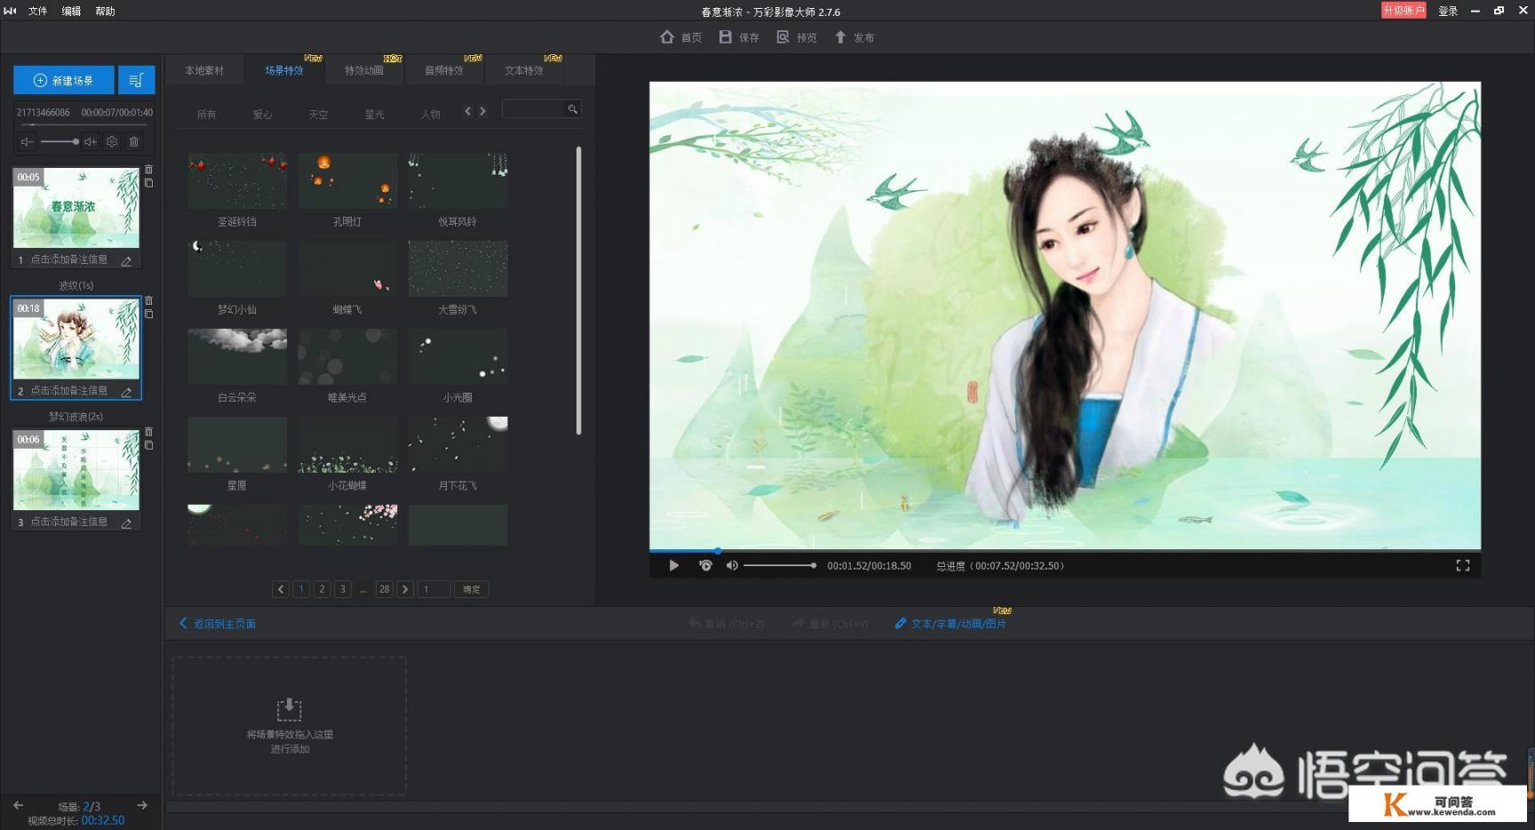This screenshot has width=1535, height=830.
Task: Click 返回到主页面 link
Action: coord(218,624)
